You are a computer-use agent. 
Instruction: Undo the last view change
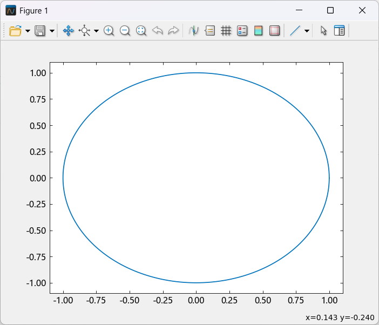pyautogui.click(x=157, y=31)
